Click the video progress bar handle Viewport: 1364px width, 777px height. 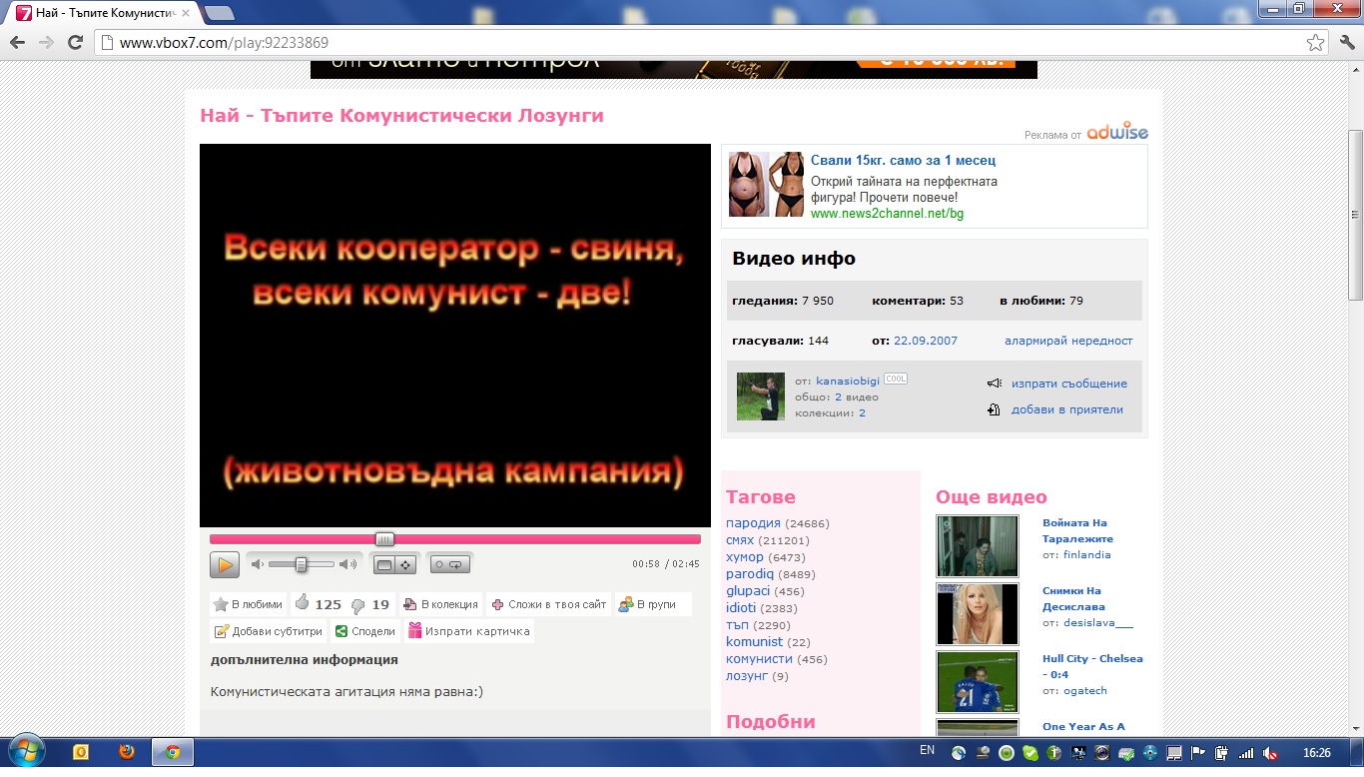(x=384, y=539)
